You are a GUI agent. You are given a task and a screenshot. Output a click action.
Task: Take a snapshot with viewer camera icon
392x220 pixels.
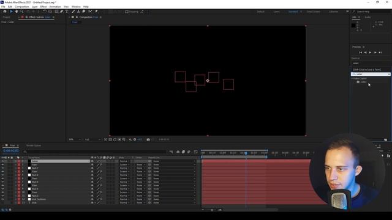(148, 139)
